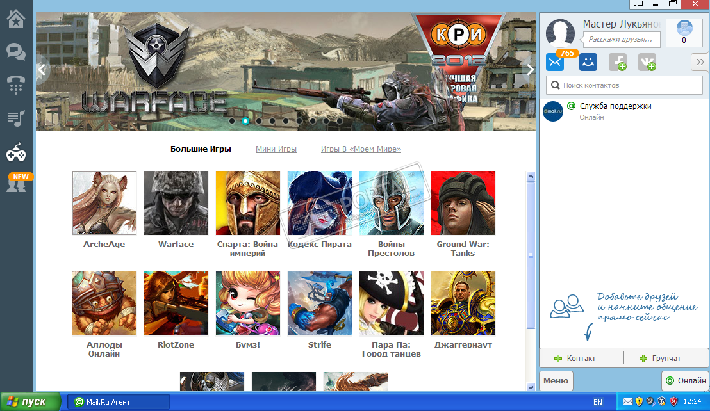Expand more services with double chevron
Screen dimensions: 710x411
[x=700, y=62]
